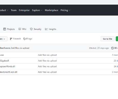Open commit message for the 32gsbse5 row
This screenshot has width=118, height=99.
point(47,61)
